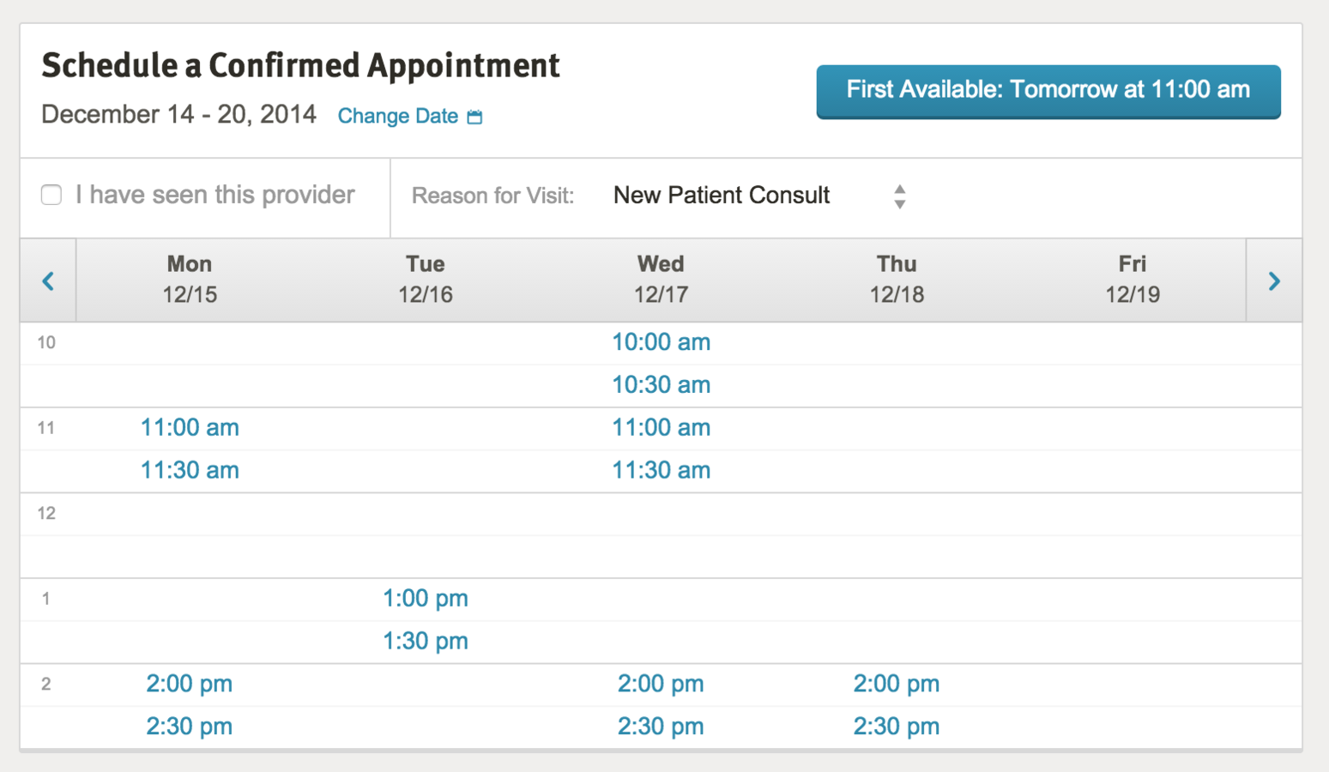This screenshot has width=1329, height=772.
Task: Select Wednesday 10:30 am appointment
Action: point(661,385)
